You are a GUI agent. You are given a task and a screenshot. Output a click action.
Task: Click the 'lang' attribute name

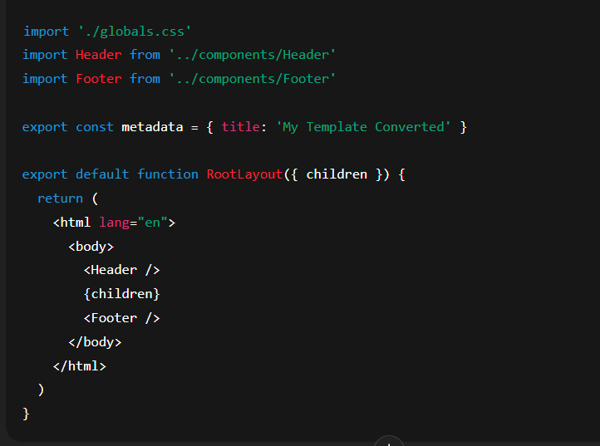pyautogui.click(x=114, y=223)
